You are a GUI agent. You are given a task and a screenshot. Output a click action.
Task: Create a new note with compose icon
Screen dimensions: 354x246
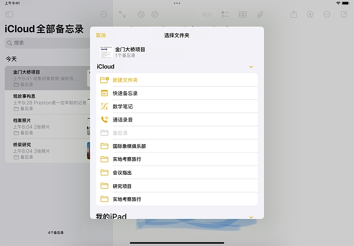point(344,14)
